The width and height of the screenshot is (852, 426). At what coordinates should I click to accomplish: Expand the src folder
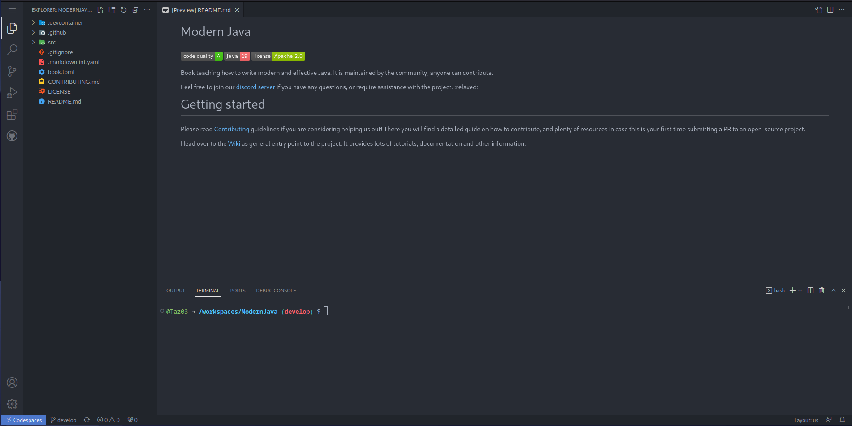(34, 42)
